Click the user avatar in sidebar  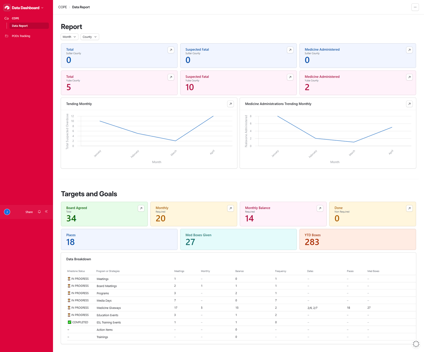coord(7,212)
